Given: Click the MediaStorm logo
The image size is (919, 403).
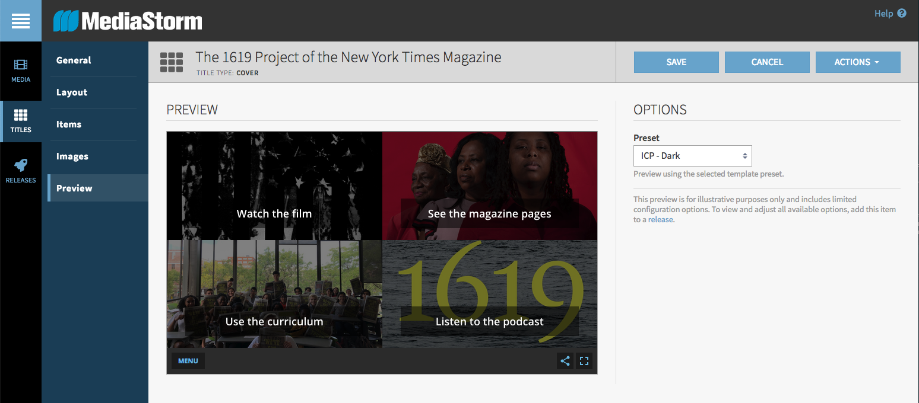Looking at the screenshot, I should point(128,21).
